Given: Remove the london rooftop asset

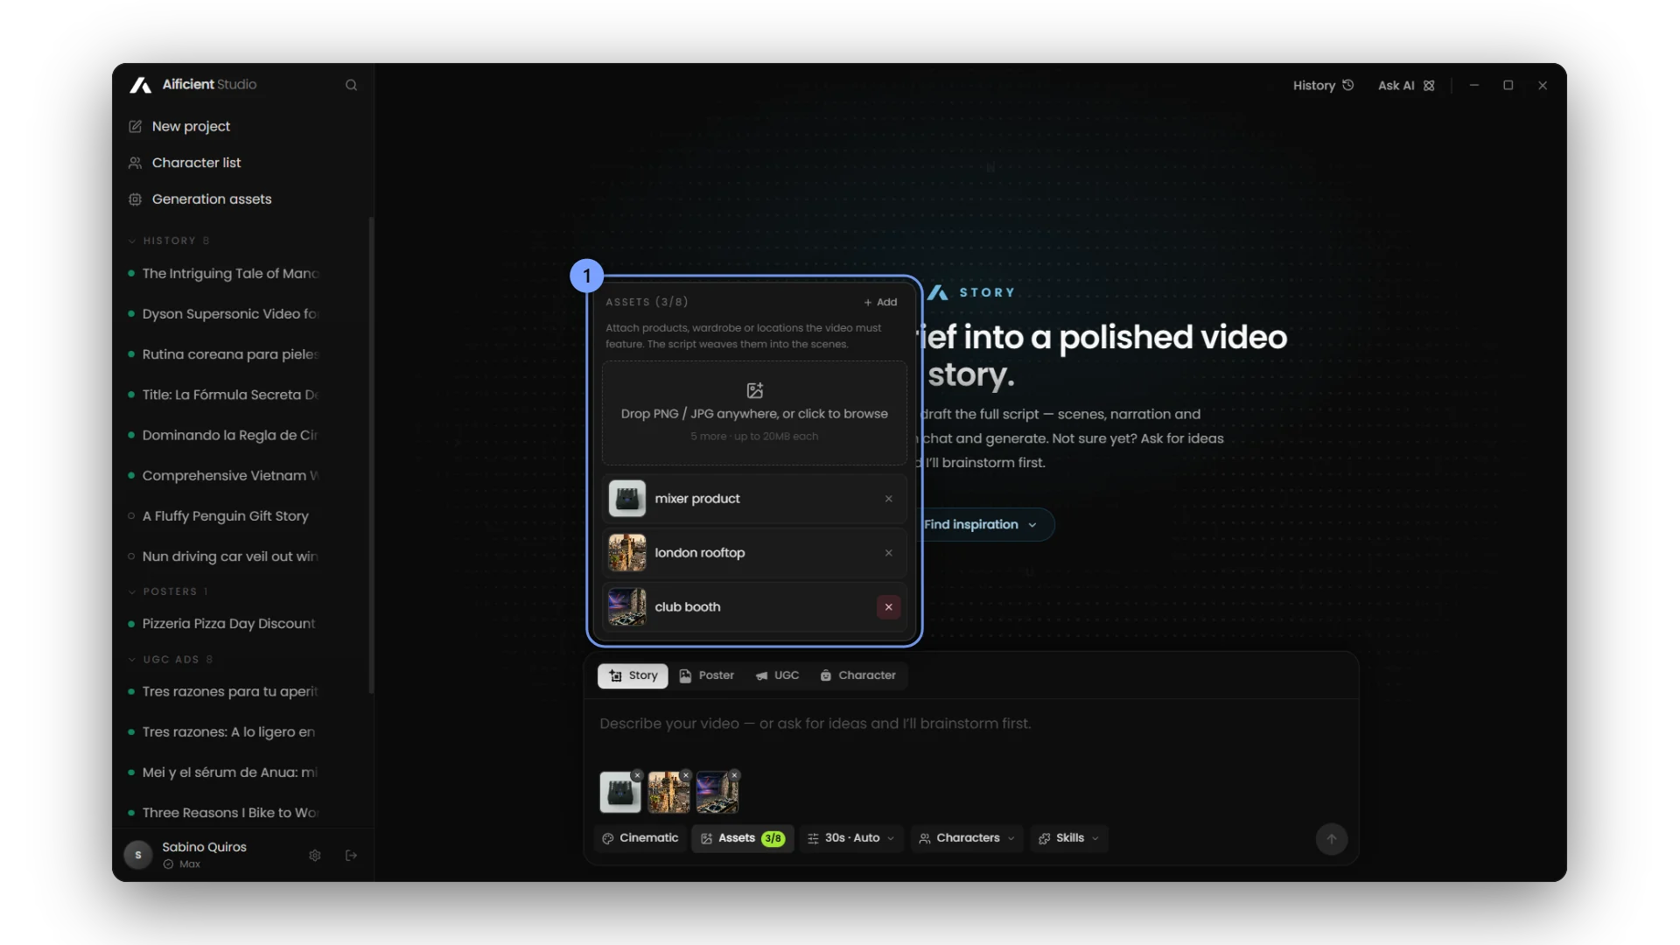Looking at the screenshot, I should point(888,553).
